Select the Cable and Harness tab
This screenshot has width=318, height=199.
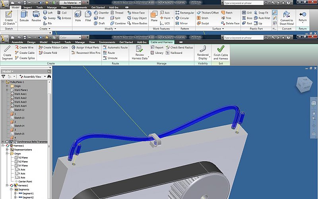tap(162, 42)
